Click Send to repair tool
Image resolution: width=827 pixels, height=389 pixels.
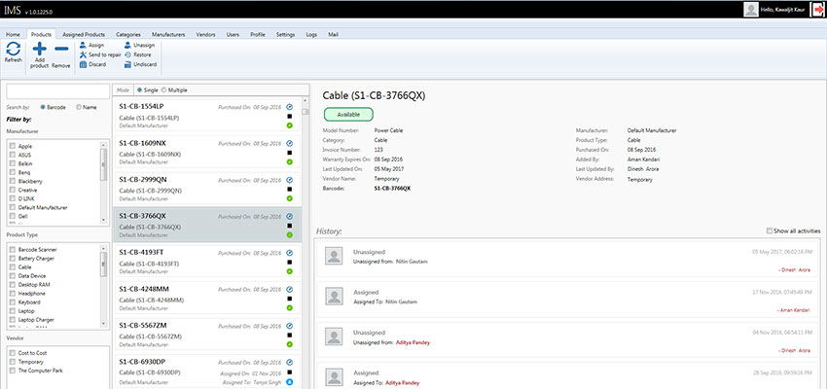100,54
